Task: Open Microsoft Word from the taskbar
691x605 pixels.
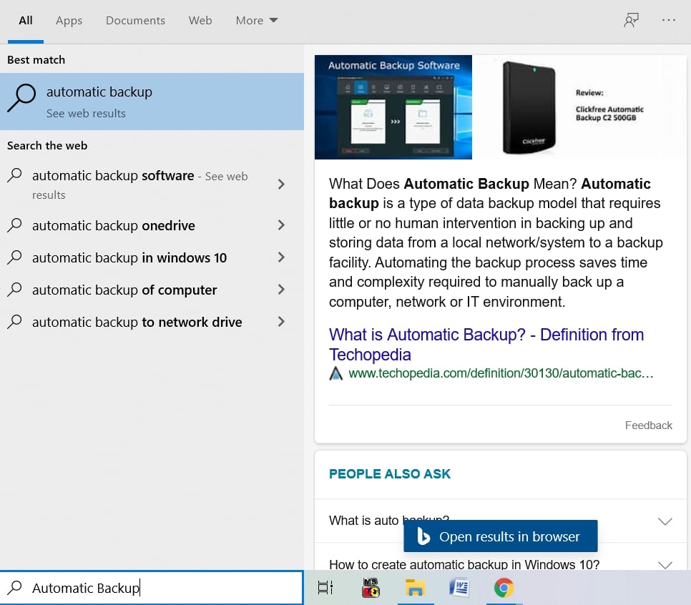Action: 459,587
